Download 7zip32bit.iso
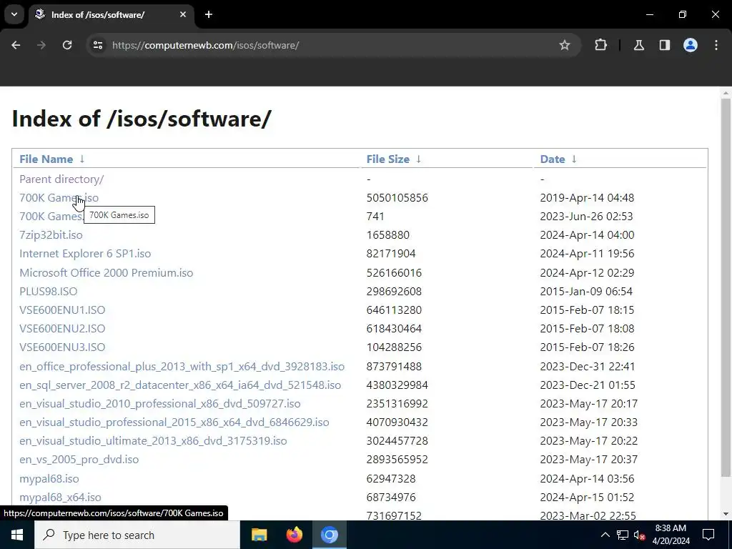This screenshot has width=732, height=549. point(51,235)
